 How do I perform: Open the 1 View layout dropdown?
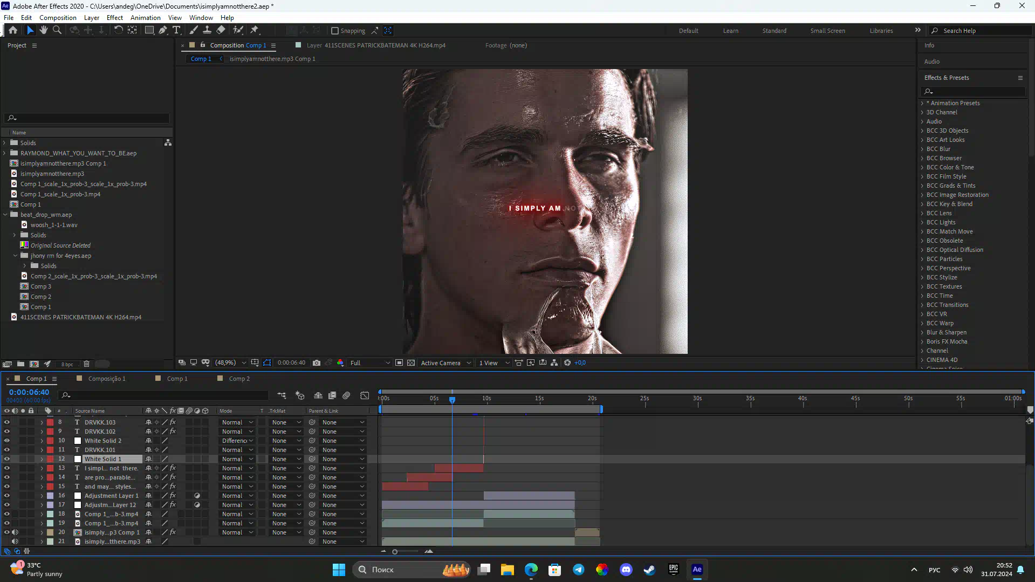(494, 363)
